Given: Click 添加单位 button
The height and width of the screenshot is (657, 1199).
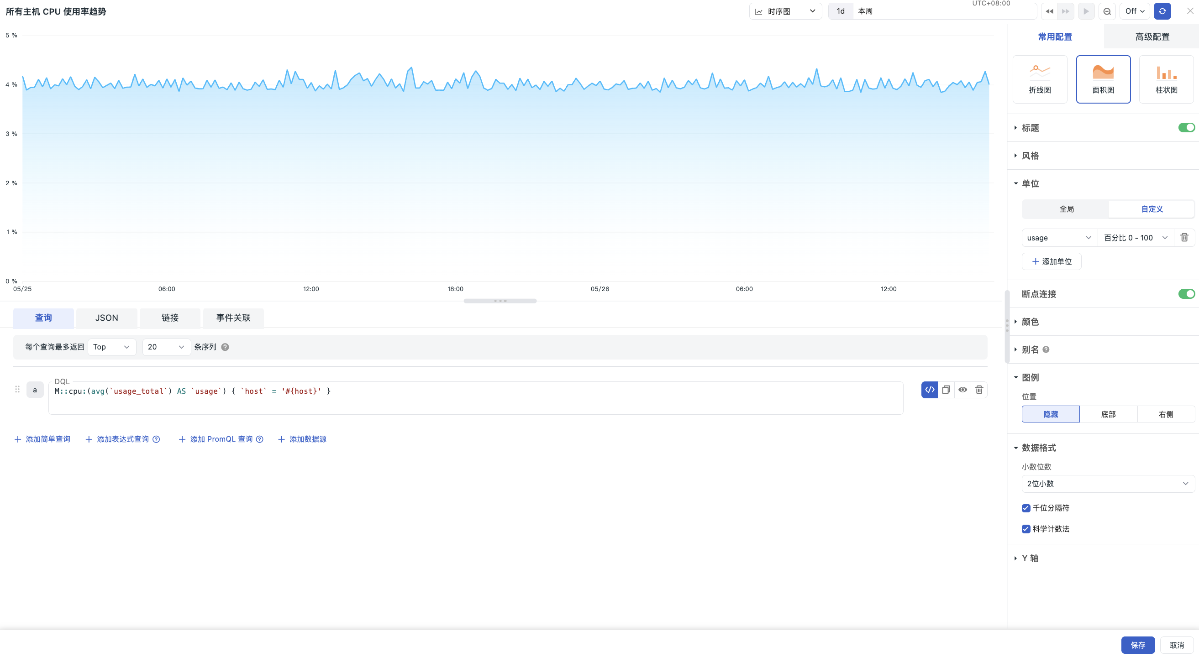Looking at the screenshot, I should (x=1052, y=261).
